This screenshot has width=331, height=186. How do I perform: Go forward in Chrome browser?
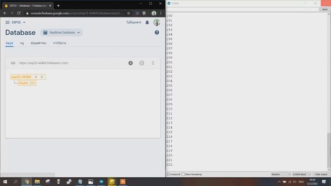point(12,13)
